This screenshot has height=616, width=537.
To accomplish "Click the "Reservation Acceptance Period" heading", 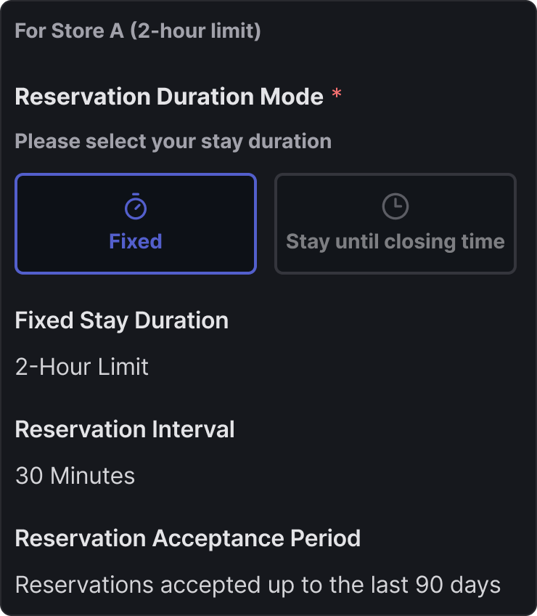I will tap(188, 538).
